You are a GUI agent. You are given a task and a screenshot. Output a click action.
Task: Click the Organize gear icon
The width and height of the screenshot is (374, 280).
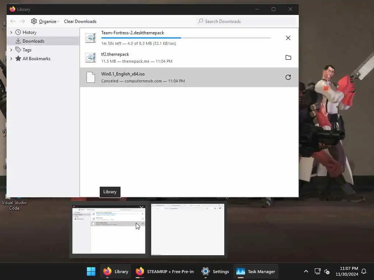(34, 21)
